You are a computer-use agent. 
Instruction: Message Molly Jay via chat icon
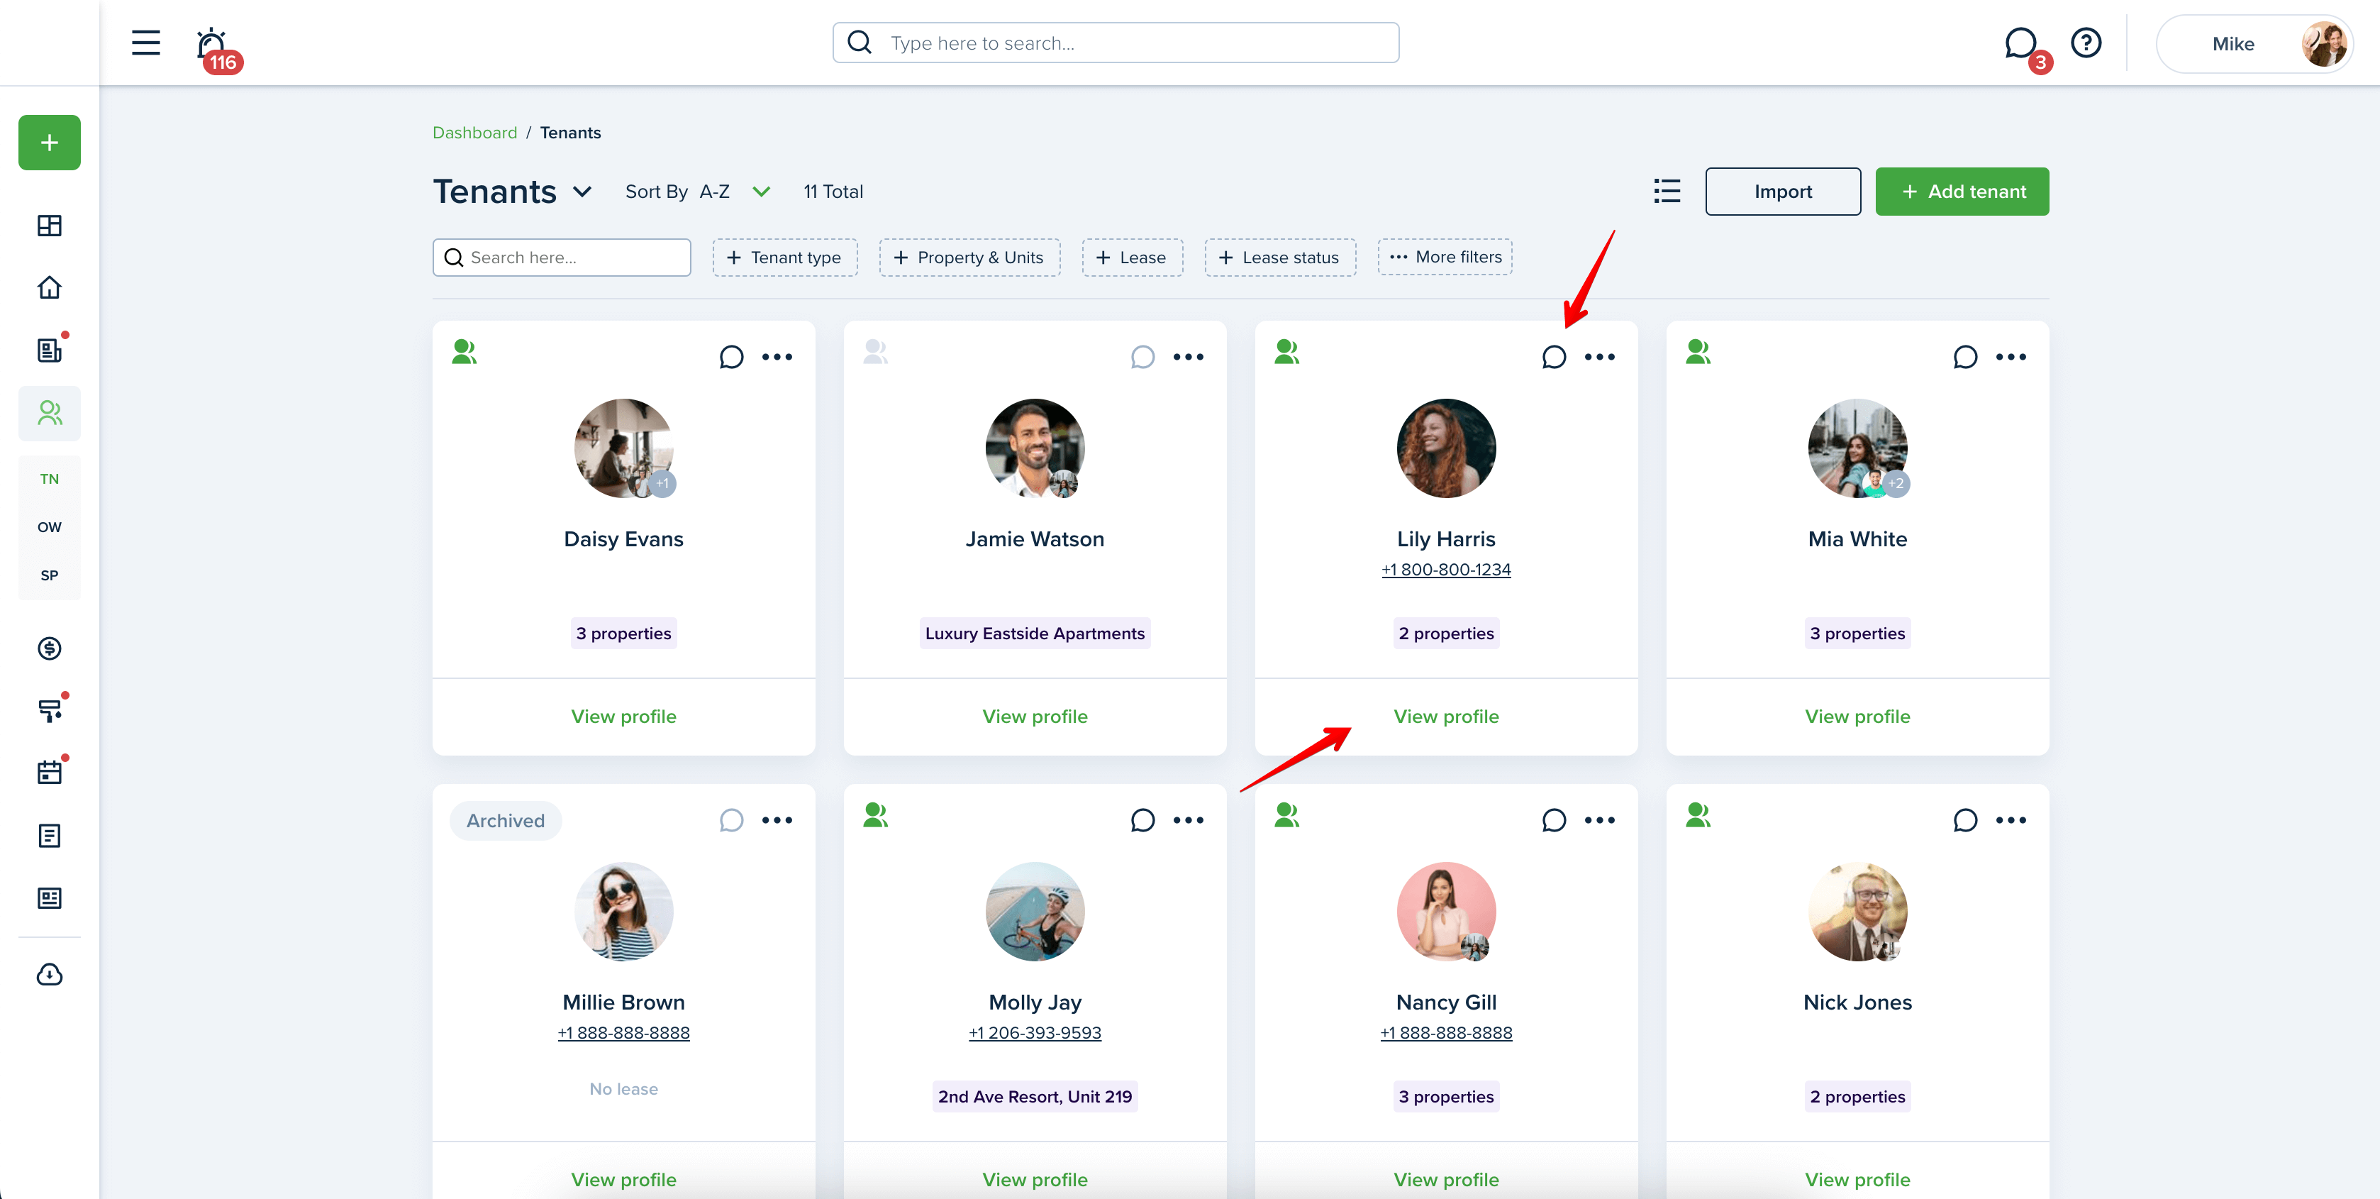1143,820
